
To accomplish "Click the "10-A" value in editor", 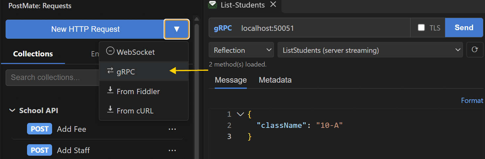I will tap(329, 125).
